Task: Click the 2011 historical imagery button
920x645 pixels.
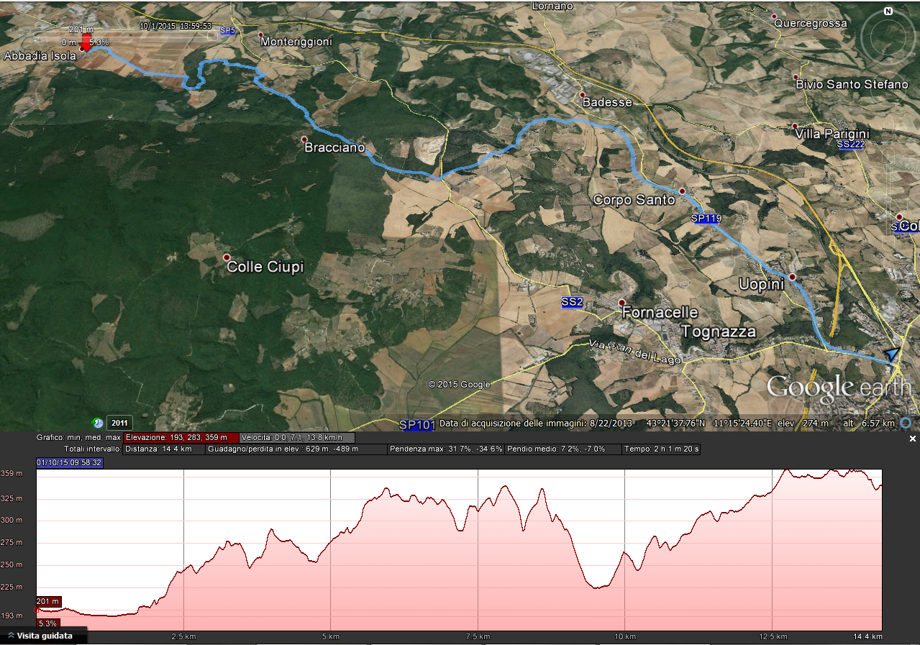Action: 119,423
